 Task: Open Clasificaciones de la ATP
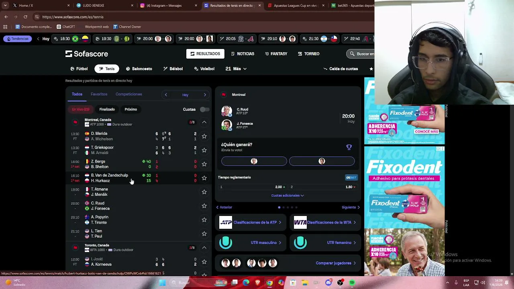pos(251,222)
